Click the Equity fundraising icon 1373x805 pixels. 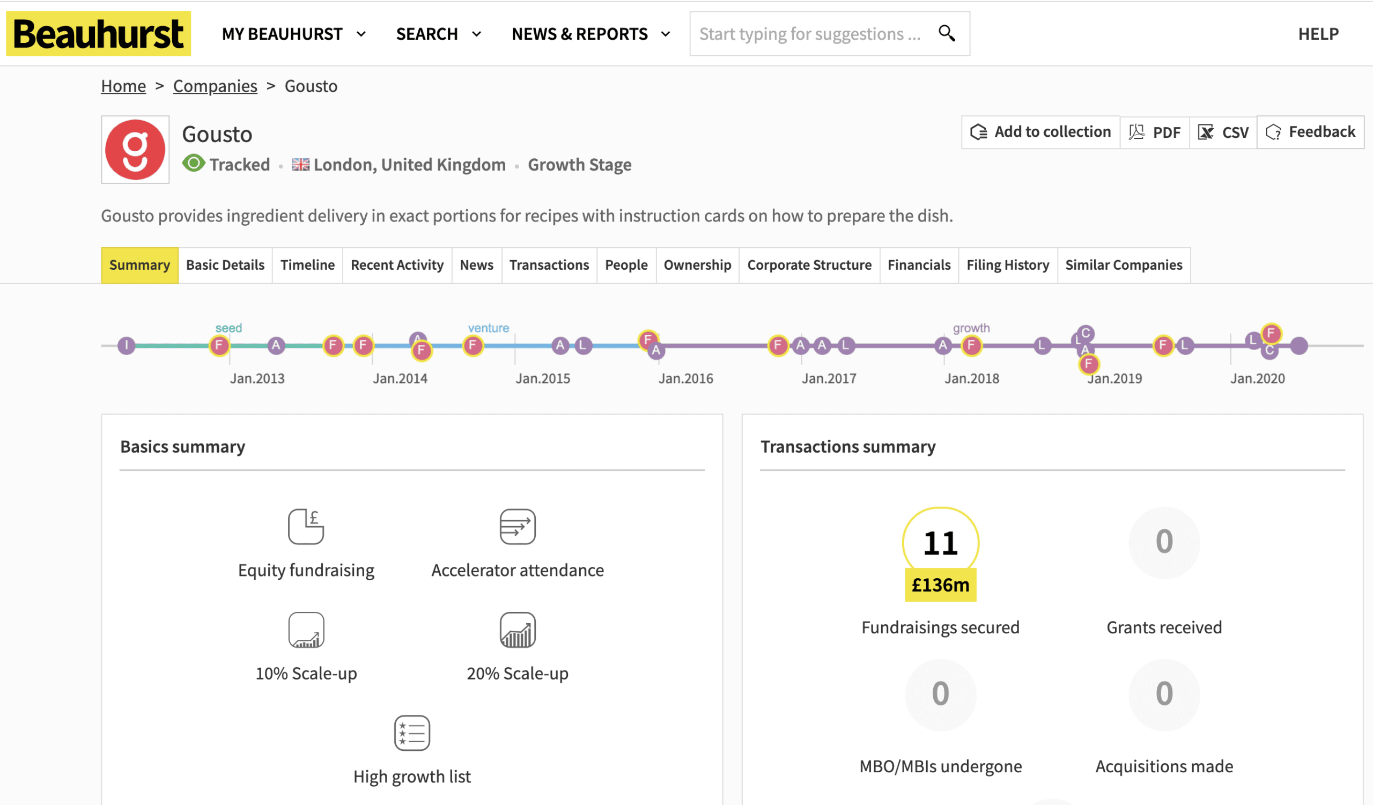[x=306, y=527]
